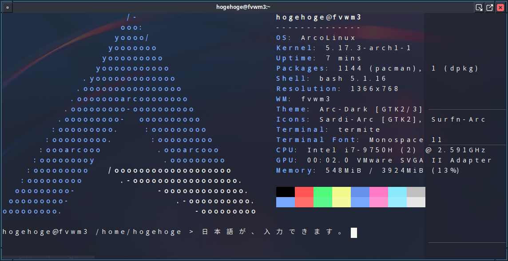Click the 'Theme: Arc-Dark [GTK2/3]' line
Viewport: 508px width, 261px height.
tap(349, 109)
